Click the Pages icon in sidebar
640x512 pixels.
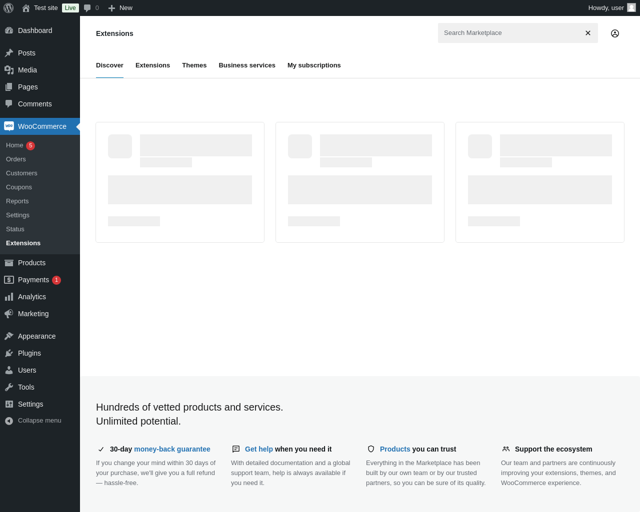[x=9, y=87]
